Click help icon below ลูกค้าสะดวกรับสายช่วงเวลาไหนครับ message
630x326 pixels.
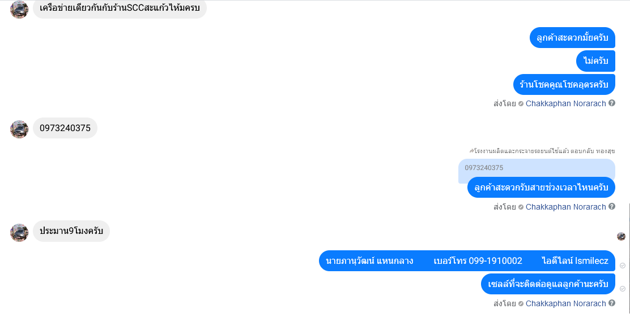tap(611, 206)
